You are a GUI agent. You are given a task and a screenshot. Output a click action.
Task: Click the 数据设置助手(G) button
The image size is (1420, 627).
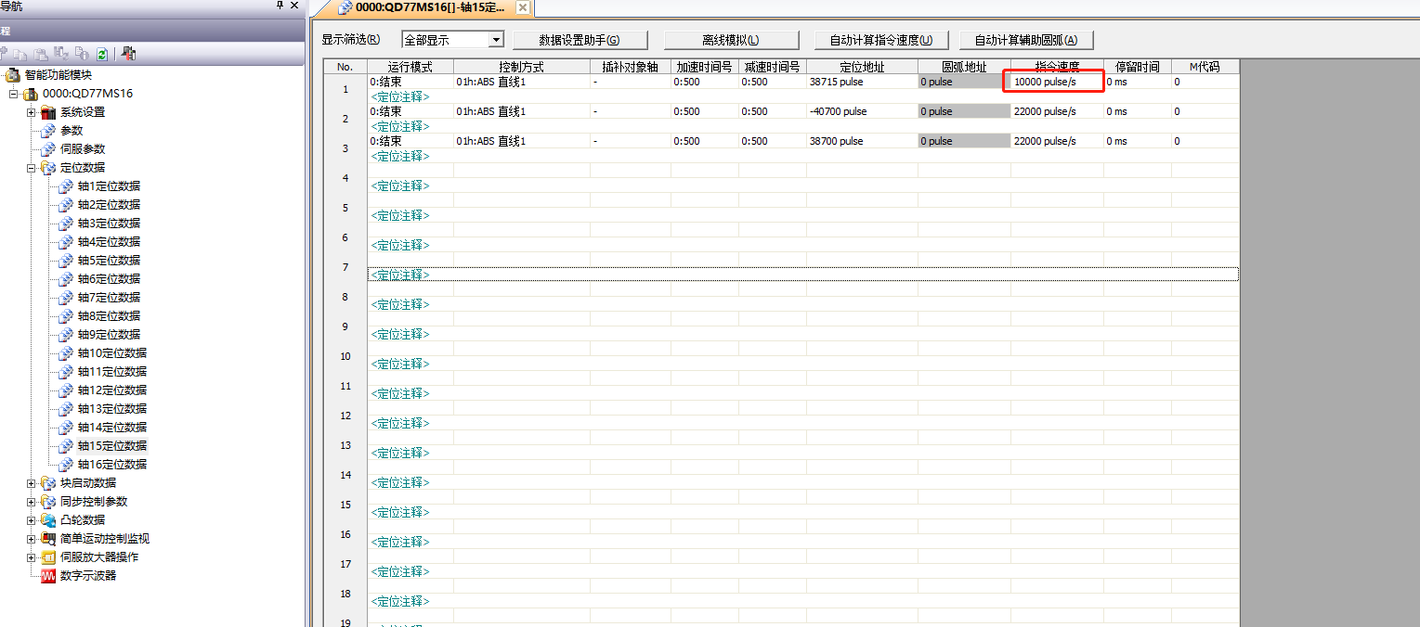click(x=579, y=40)
